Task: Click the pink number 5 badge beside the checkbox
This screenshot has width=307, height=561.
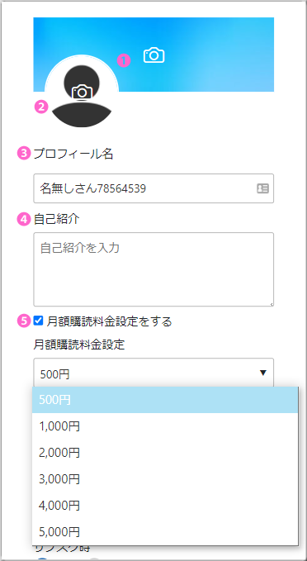Action: 24,321
